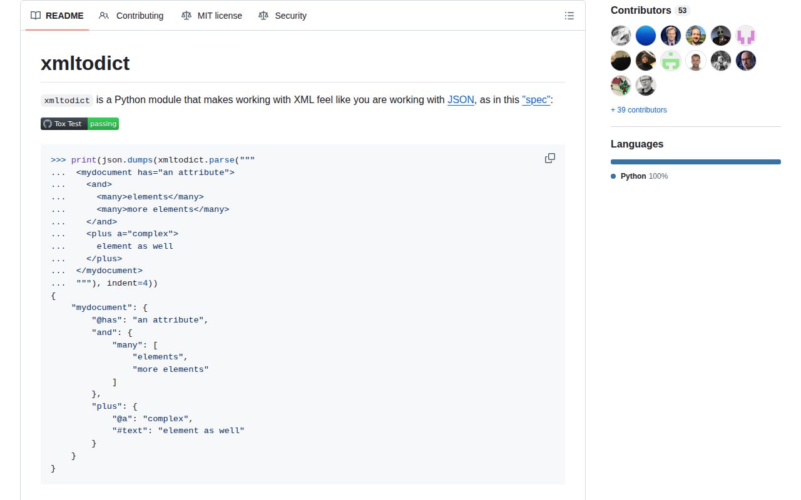Open the man on white background avatar

point(696,61)
